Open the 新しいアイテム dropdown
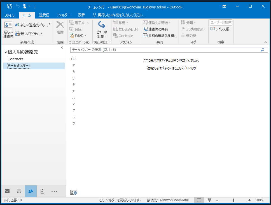This screenshot has height=205, width=271. pyautogui.click(x=29, y=34)
